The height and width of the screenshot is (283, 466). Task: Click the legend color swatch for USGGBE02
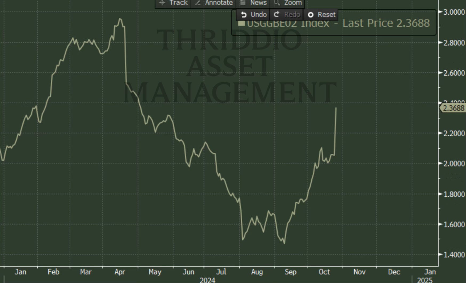coord(241,23)
